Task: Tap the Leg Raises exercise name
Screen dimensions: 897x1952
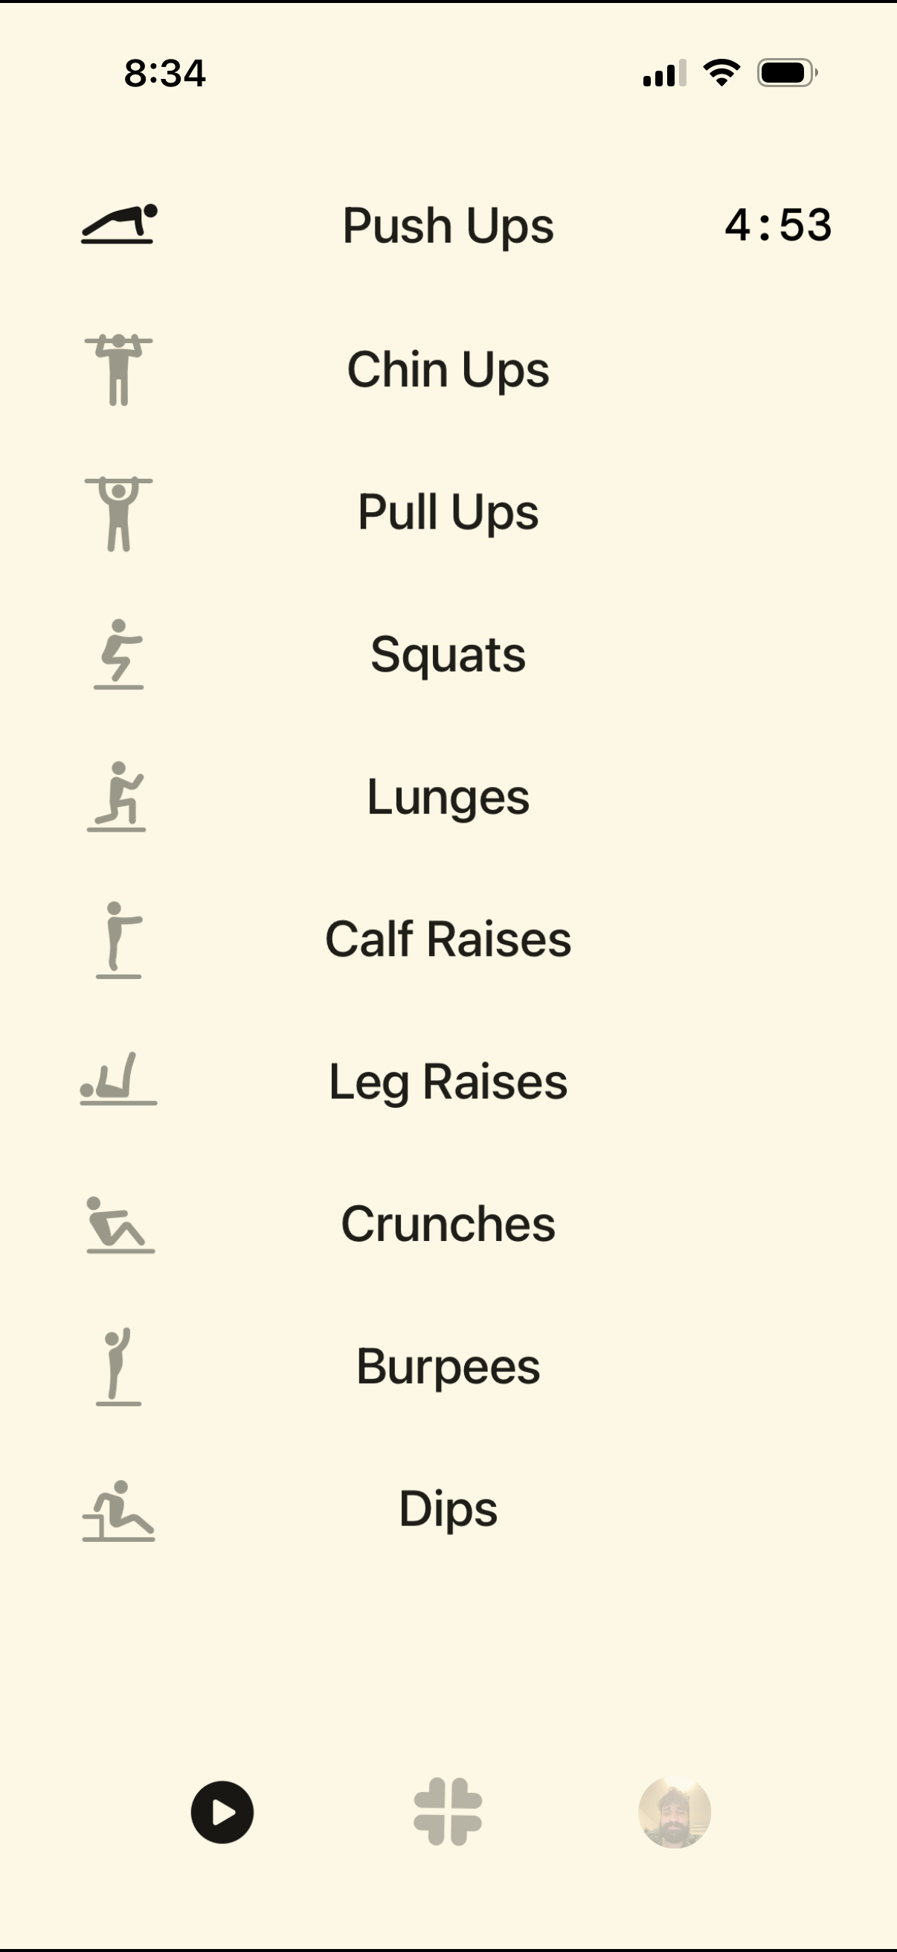Action: pyautogui.click(x=448, y=1082)
